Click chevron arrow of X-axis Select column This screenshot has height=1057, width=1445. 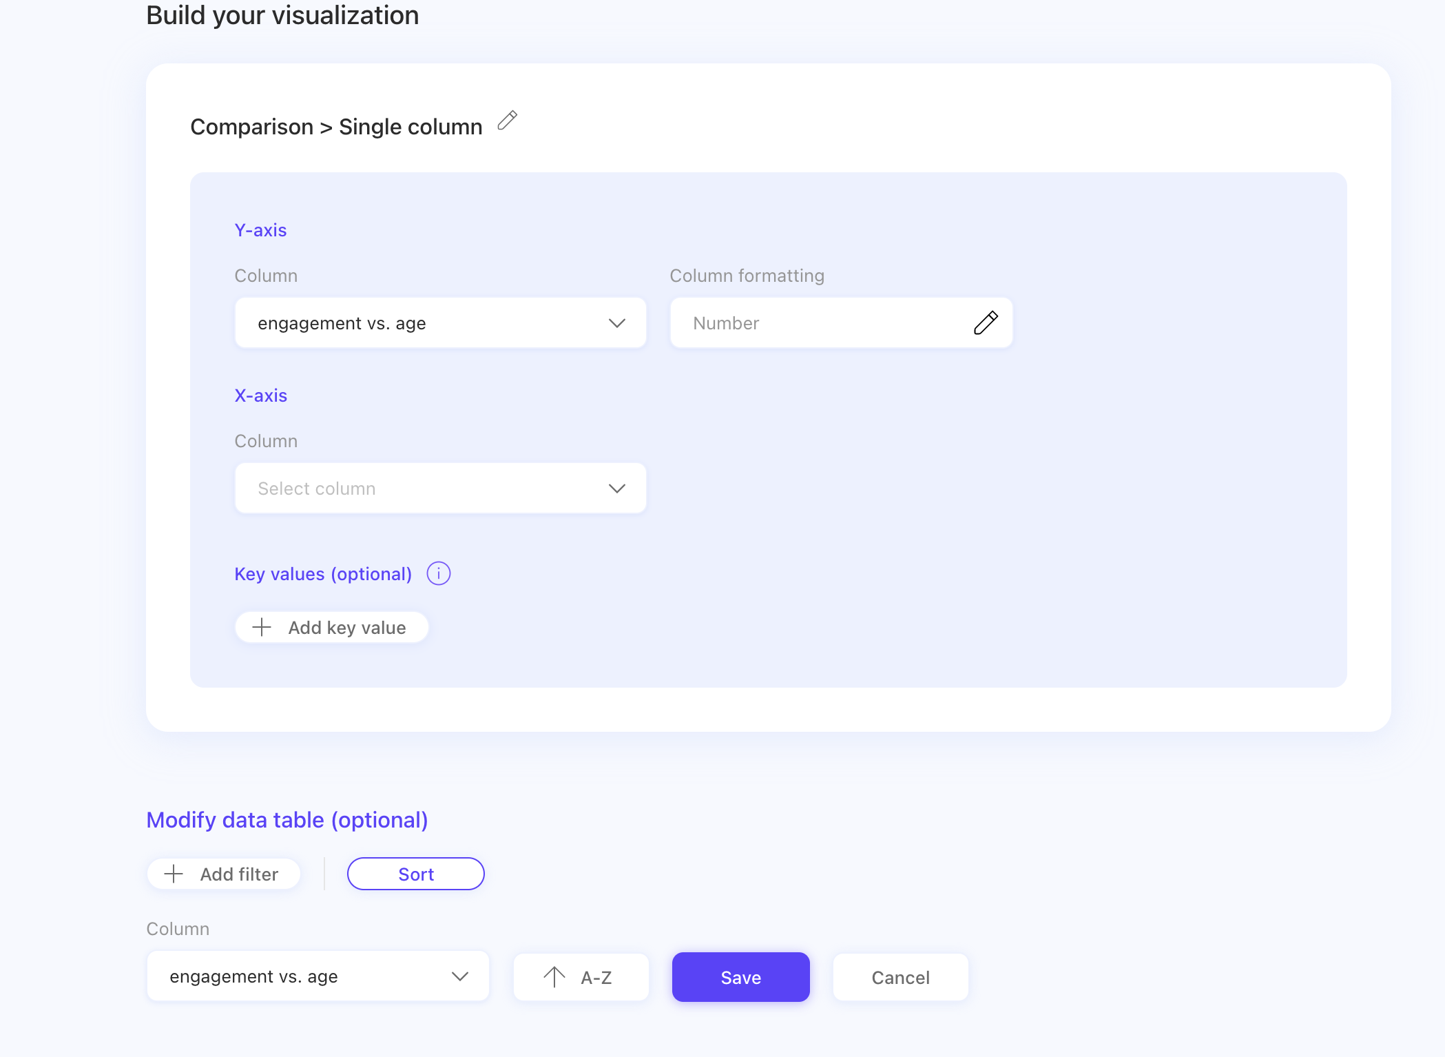[616, 488]
